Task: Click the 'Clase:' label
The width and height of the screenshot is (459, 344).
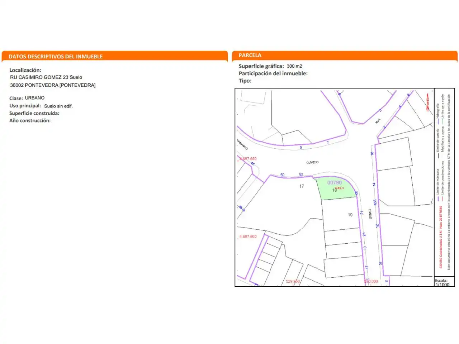Action: 16,98
